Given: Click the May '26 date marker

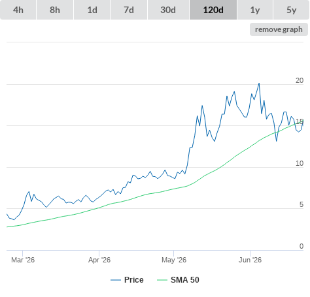Looking at the screenshot, I should pos(174,260).
